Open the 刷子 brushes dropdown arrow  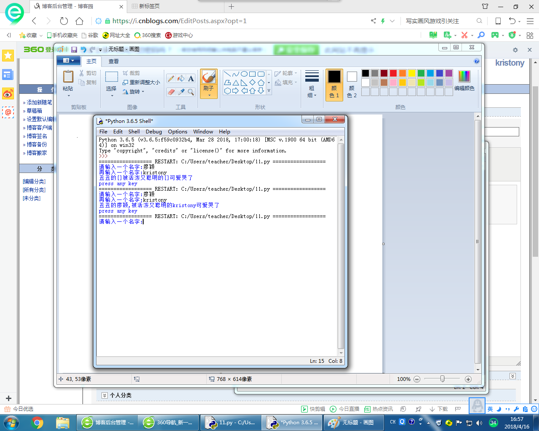click(209, 95)
